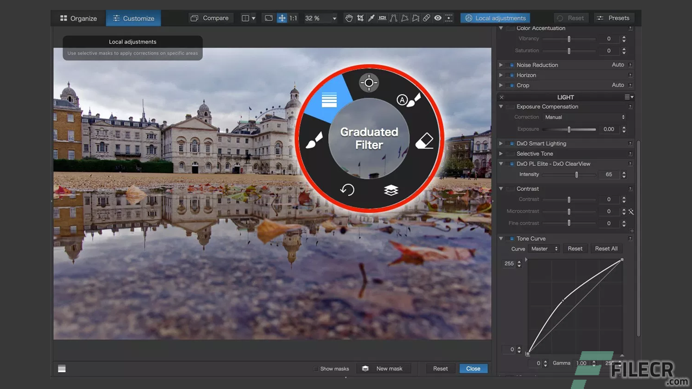This screenshot has height=389, width=692.
Task: Choose the Control Point tool in the radial menu
Action: coord(369,83)
